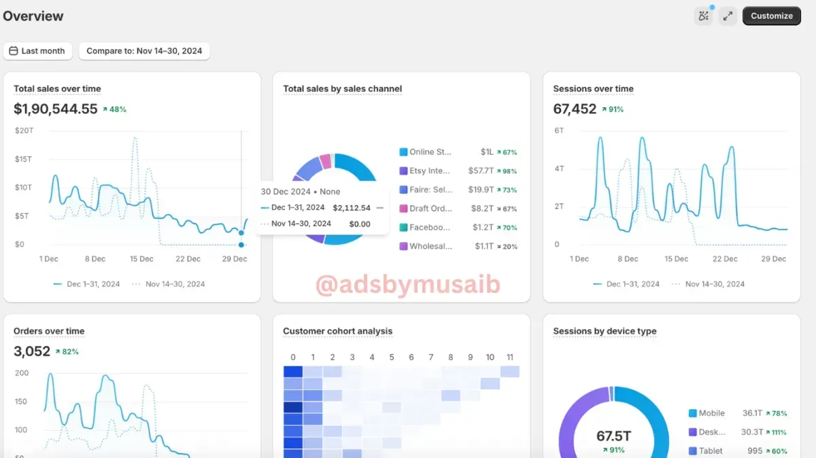Open the Customer cohort analysis title

point(337,332)
